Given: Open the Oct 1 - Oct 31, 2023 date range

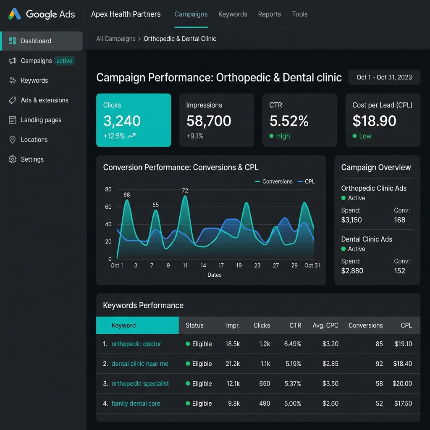Looking at the screenshot, I should pyautogui.click(x=384, y=77).
